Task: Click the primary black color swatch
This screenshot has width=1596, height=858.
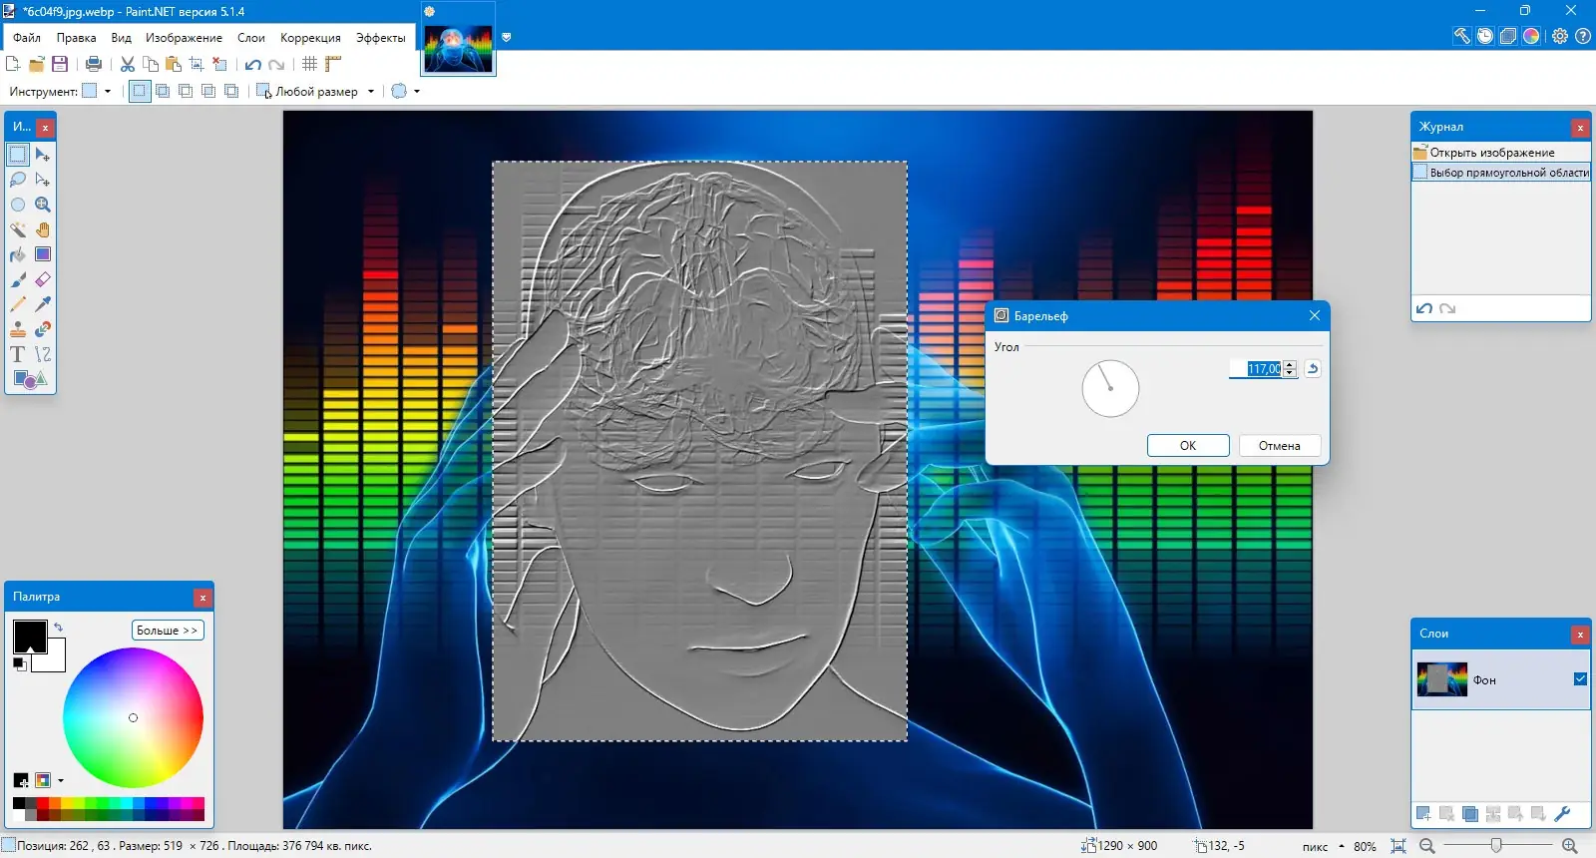Action: (30, 637)
